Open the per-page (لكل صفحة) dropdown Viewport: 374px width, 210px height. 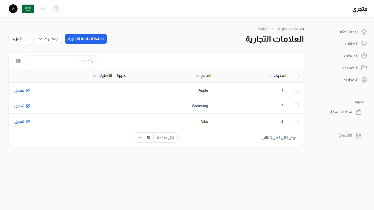[144, 137]
